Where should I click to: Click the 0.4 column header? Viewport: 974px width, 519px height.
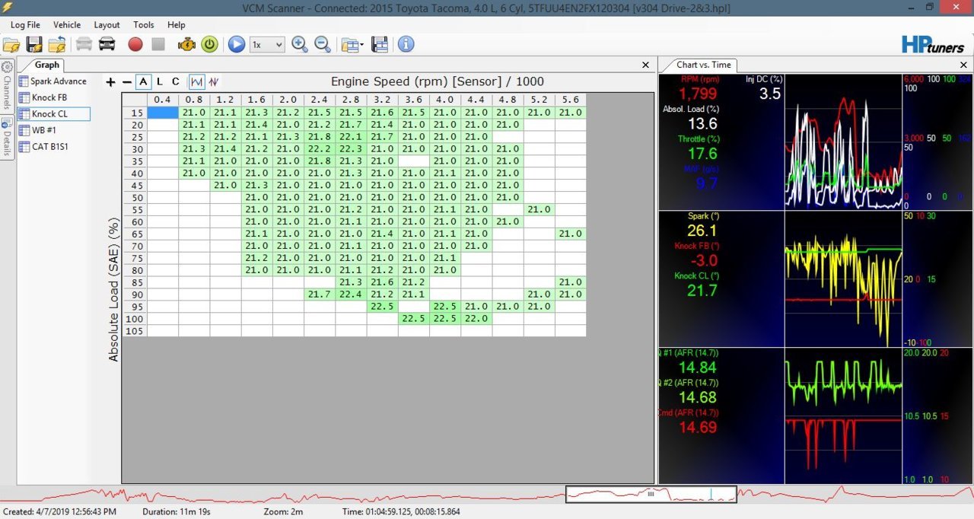[x=162, y=100]
